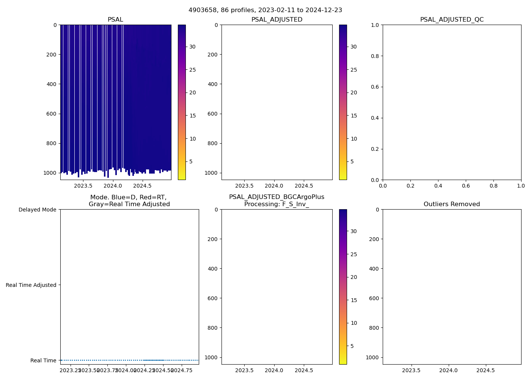531x379 pixels.
Task: Click the PSAL_ADJUSTED_BGCArgoPlus processing title
Action: tap(276, 200)
